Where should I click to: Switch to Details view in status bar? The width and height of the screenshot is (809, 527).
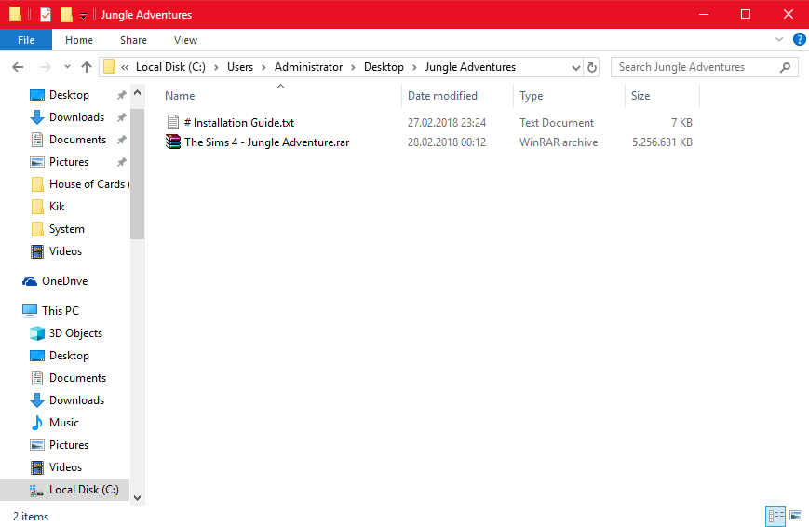[x=775, y=516]
